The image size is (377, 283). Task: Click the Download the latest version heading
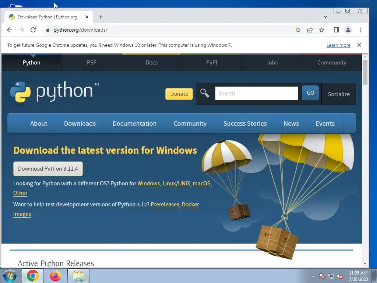105,150
